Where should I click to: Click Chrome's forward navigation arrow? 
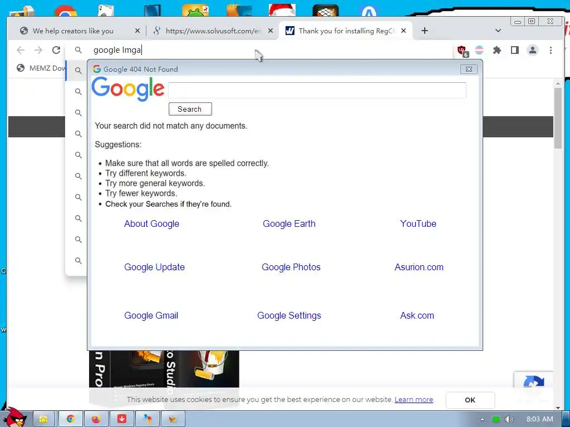point(38,50)
